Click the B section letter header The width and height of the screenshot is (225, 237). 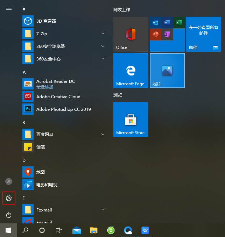24,123
